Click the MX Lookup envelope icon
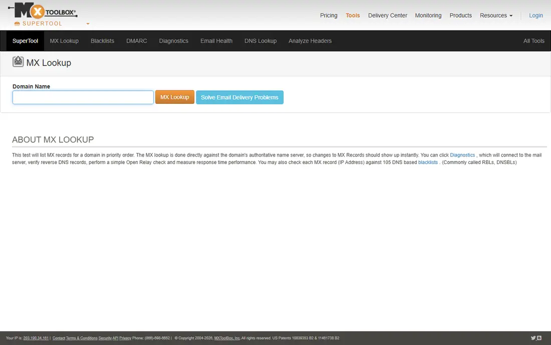The height and width of the screenshot is (345, 551). [x=18, y=62]
